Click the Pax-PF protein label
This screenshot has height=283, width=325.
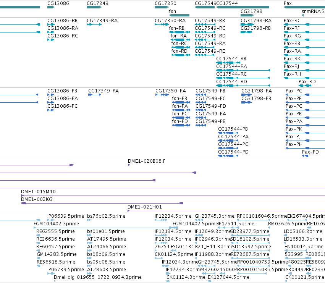coord(293,99)
